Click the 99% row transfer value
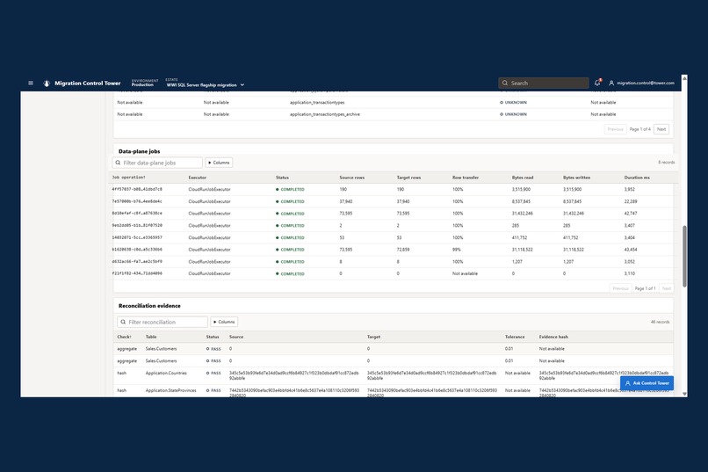Viewport: 708px width, 472px height. pos(457,250)
